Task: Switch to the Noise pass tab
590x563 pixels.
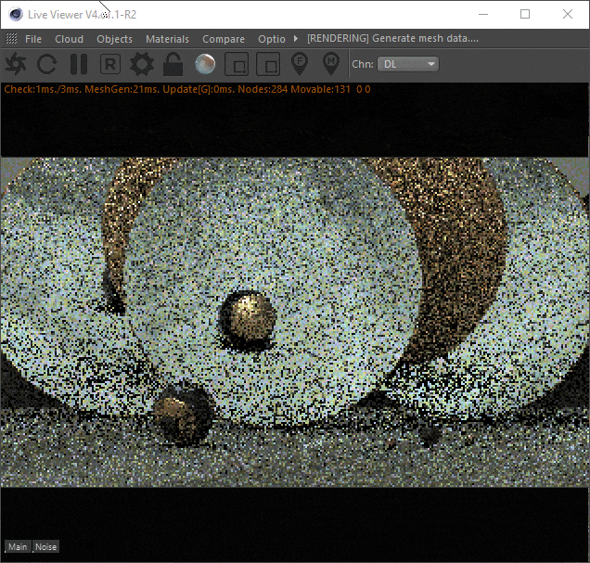Action: tap(45, 547)
